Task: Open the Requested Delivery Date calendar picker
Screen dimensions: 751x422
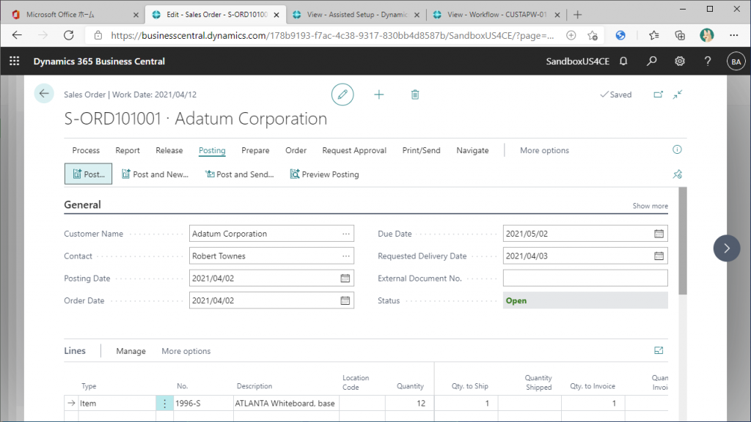Action: [659, 256]
